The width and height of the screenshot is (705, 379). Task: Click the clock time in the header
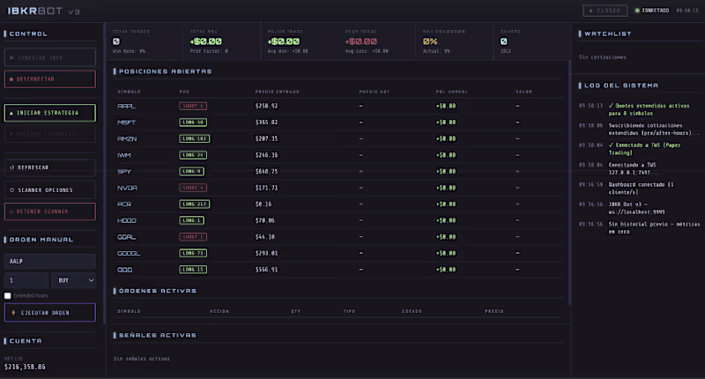(x=687, y=11)
